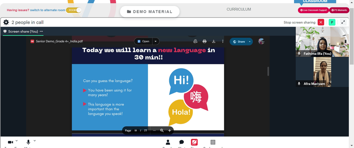The image size is (354, 148).
Task: Open the chat bubble icon
Action: click(182, 142)
